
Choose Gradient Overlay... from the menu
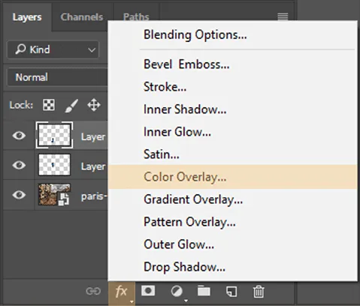pos(232,199)
